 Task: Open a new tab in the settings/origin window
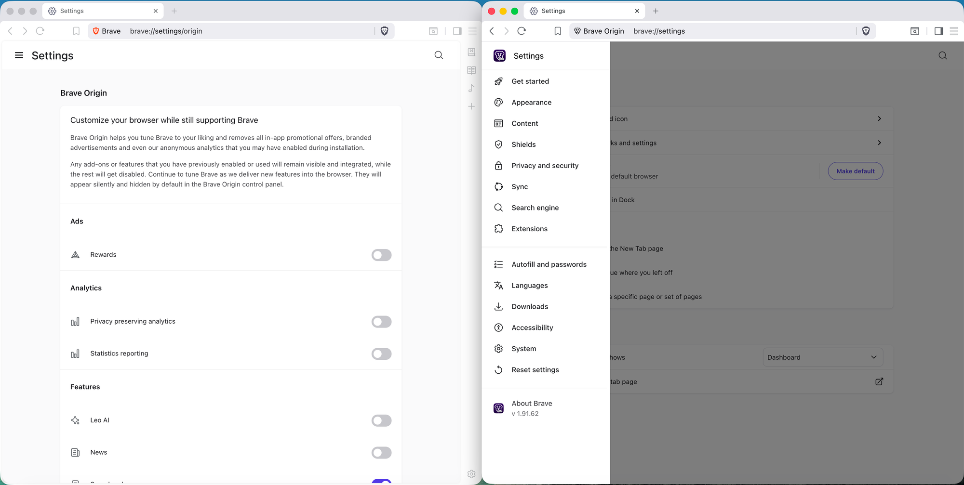tap(174, 11)
